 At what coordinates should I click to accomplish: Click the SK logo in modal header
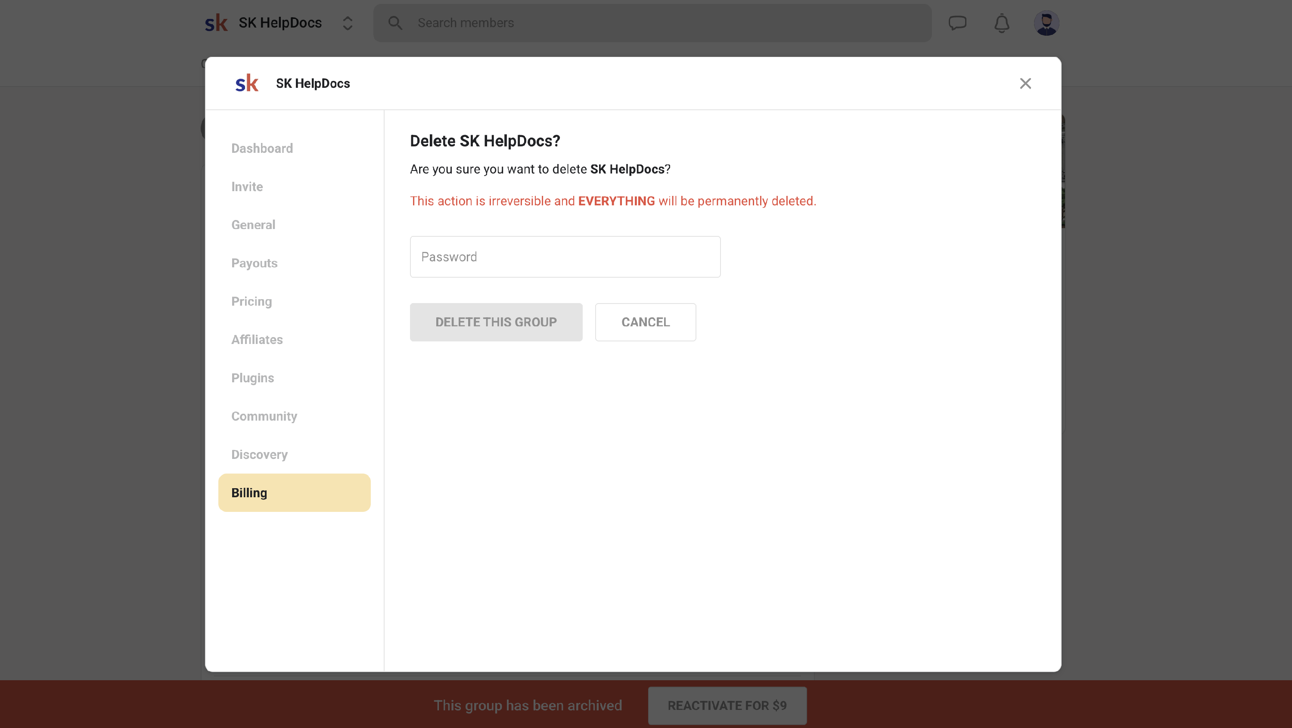tap(247, 83)
